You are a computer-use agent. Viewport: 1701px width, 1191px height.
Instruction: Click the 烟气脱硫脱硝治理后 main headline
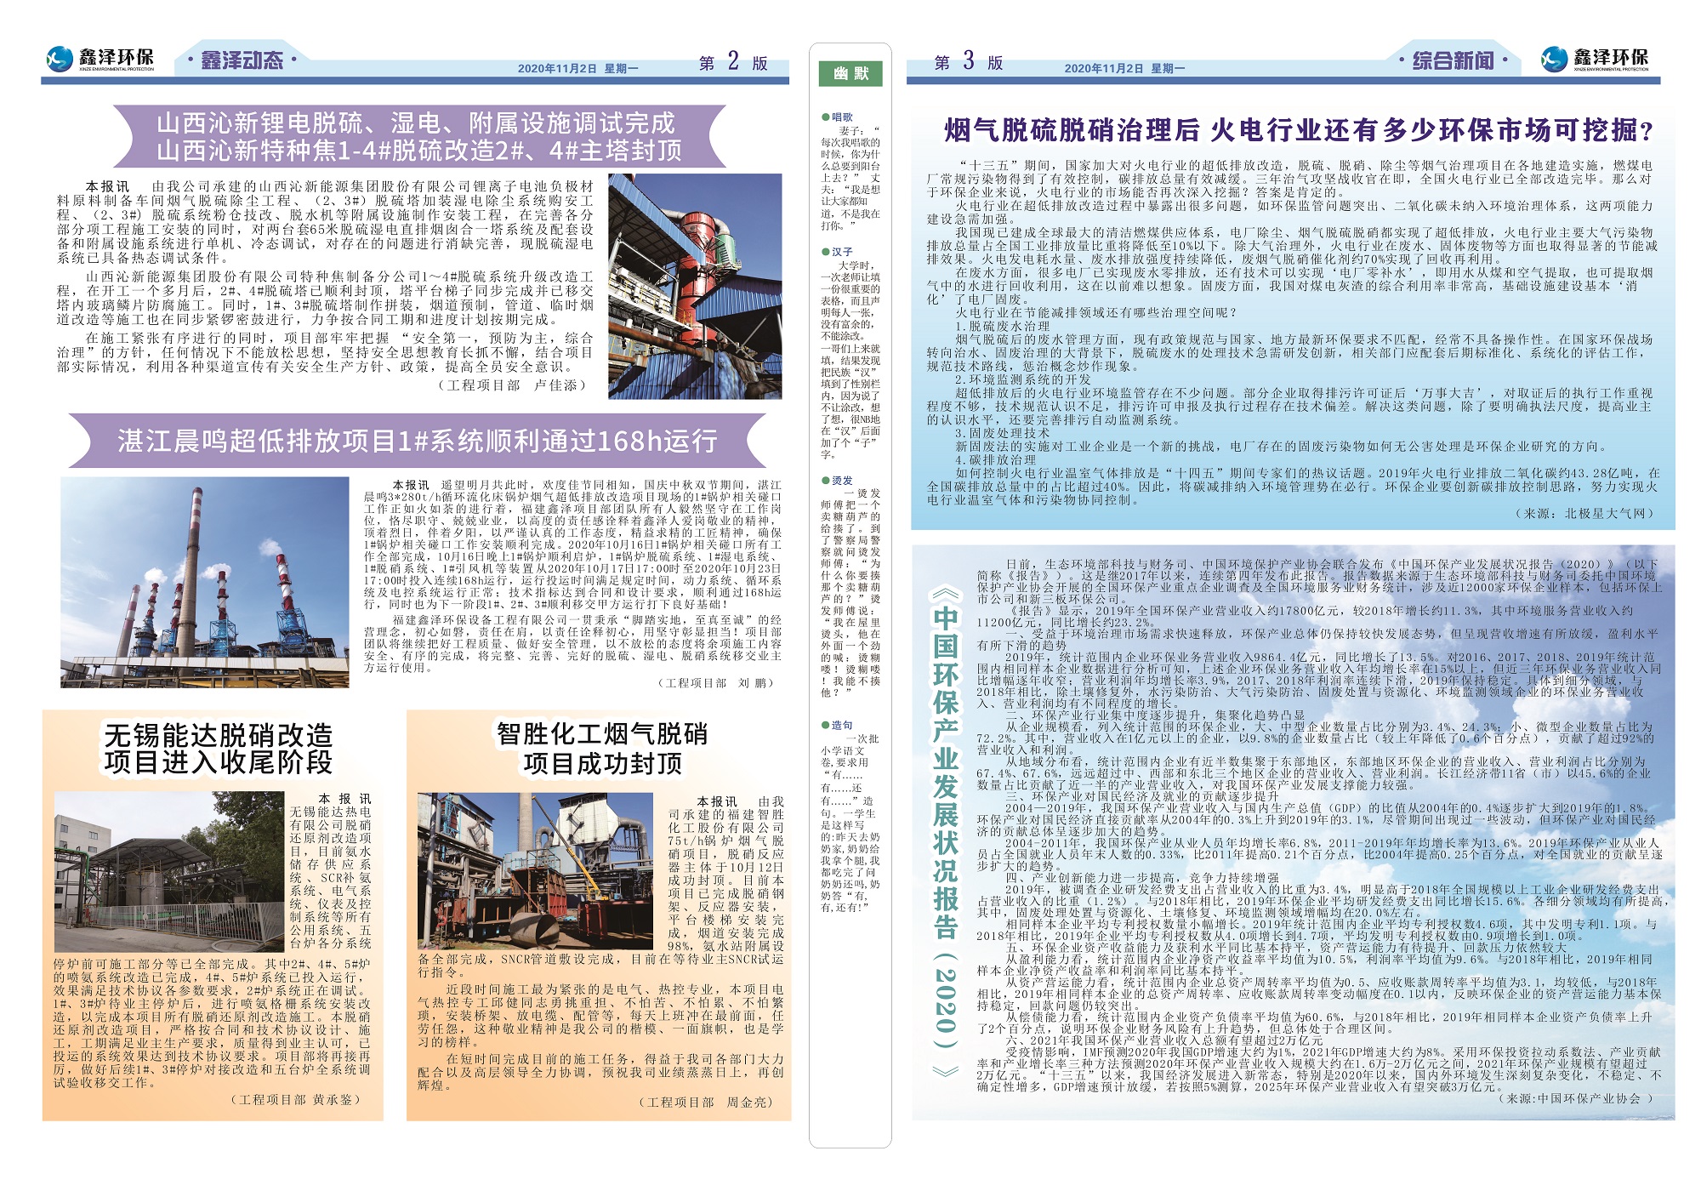pyautogui.click(x=1297, y=130)
